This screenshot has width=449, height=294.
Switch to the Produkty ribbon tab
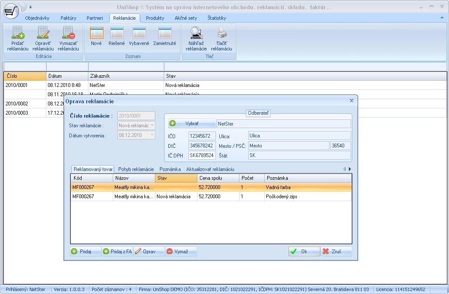[x=155, y=18]
